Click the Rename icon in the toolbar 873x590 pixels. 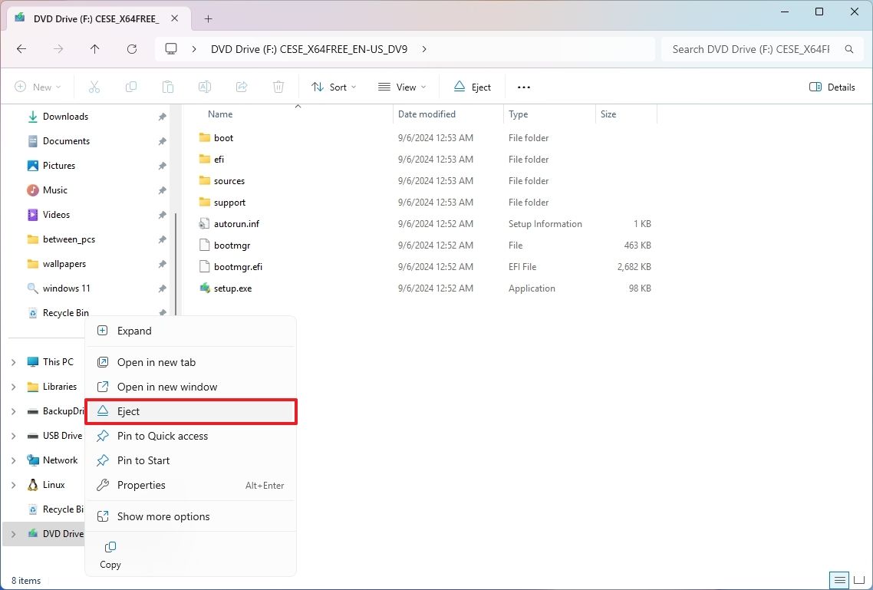pos(205,87)
